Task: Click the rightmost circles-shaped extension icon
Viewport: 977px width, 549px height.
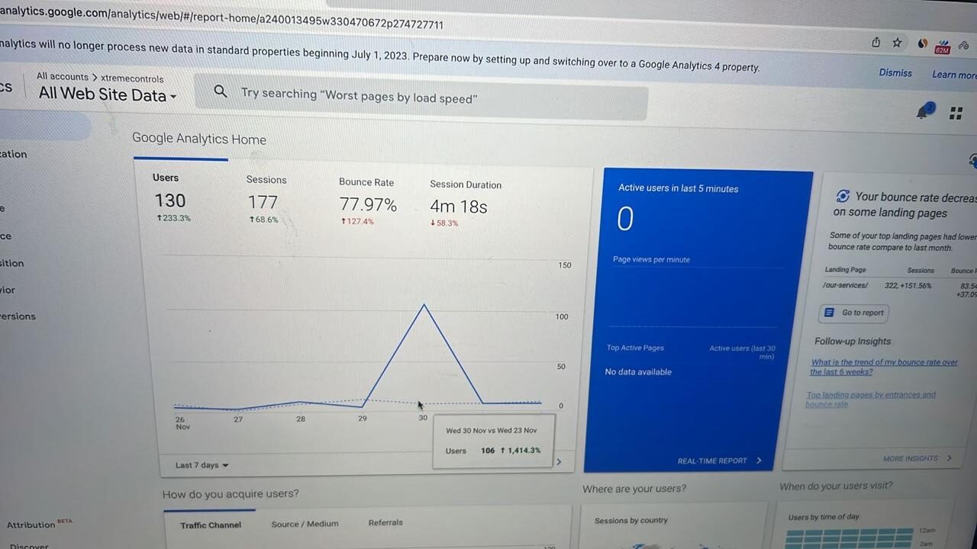Action: pos(965,47)
